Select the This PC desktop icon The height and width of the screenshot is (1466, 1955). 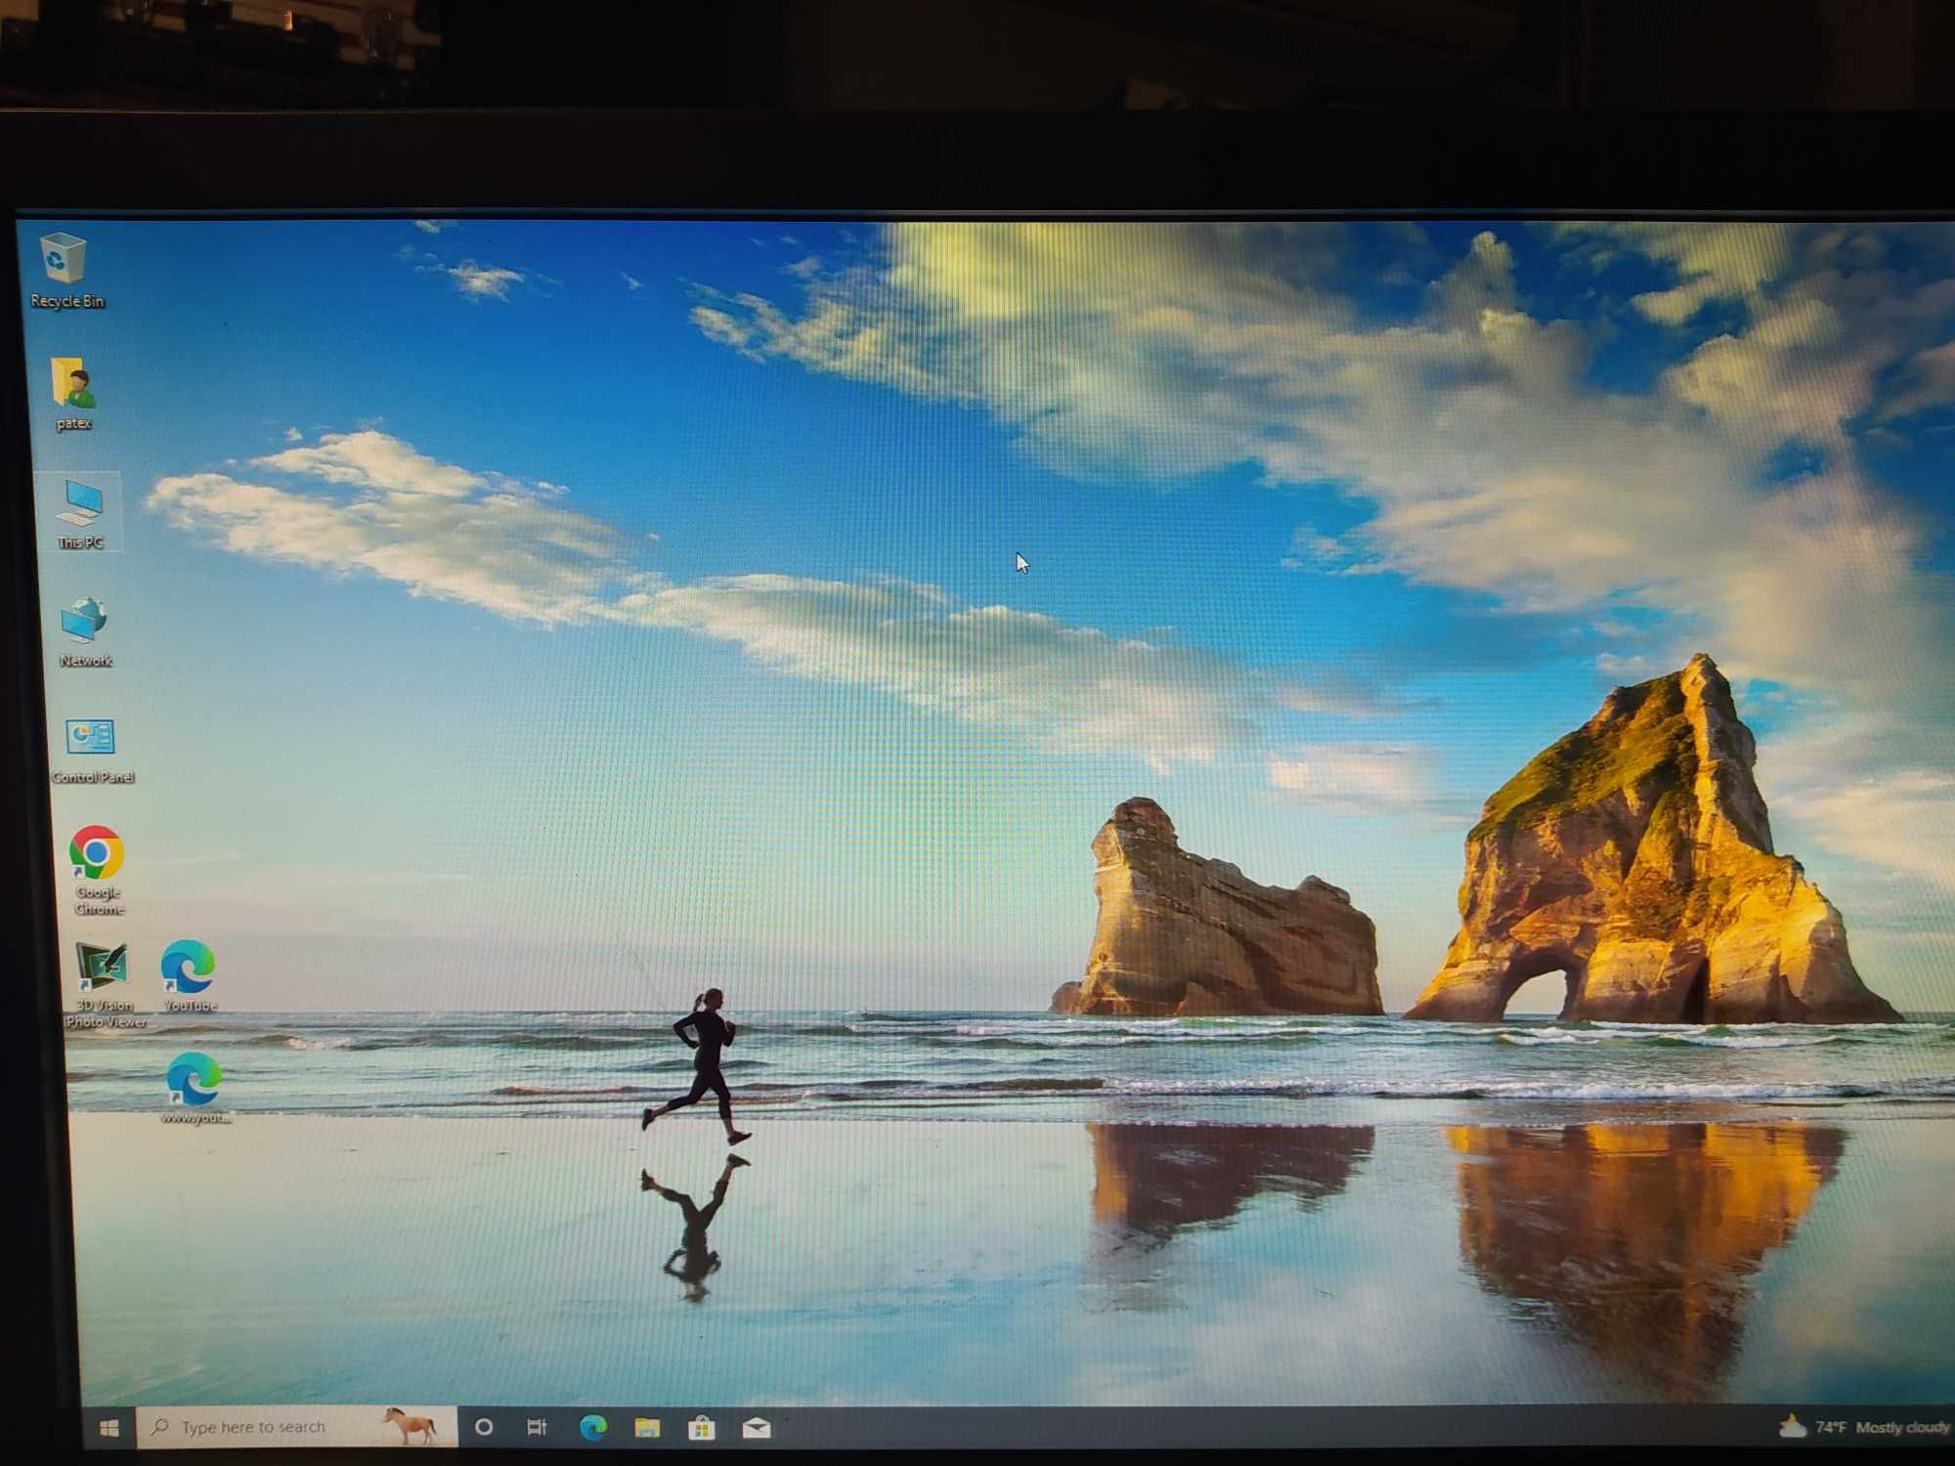point(79,513)
